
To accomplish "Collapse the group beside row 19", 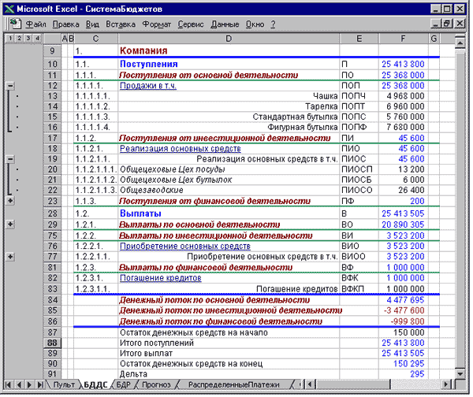I will point(10,159).
